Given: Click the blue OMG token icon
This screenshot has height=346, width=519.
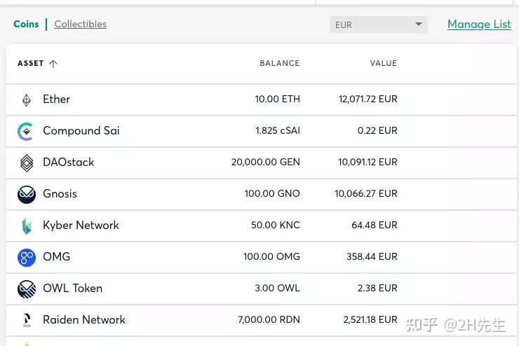Looking at the screenshot, I should pos(27,257).
